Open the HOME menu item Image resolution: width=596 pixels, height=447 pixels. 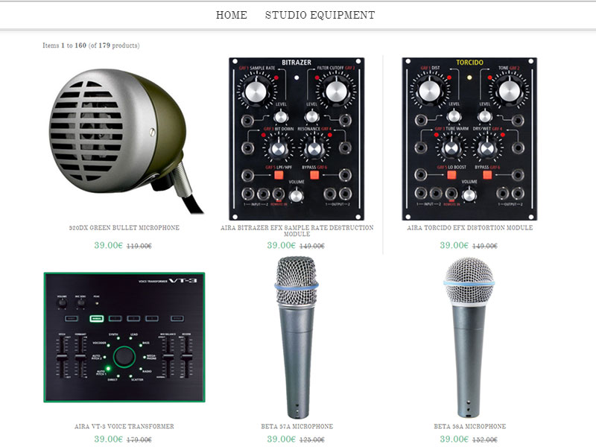pos(232,15)
